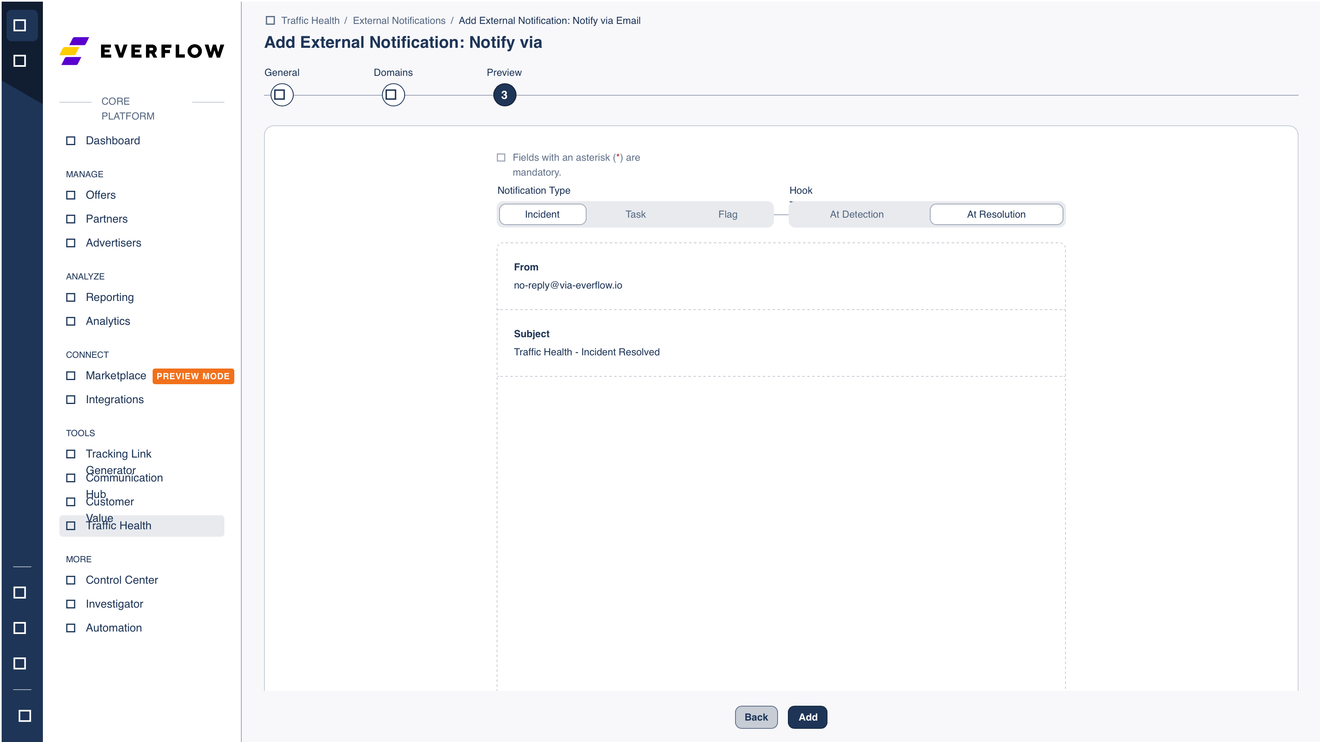The image size is (1320, 742).
Task: Open Control Center
Action: pyautogui.click(x=141, y=580)
